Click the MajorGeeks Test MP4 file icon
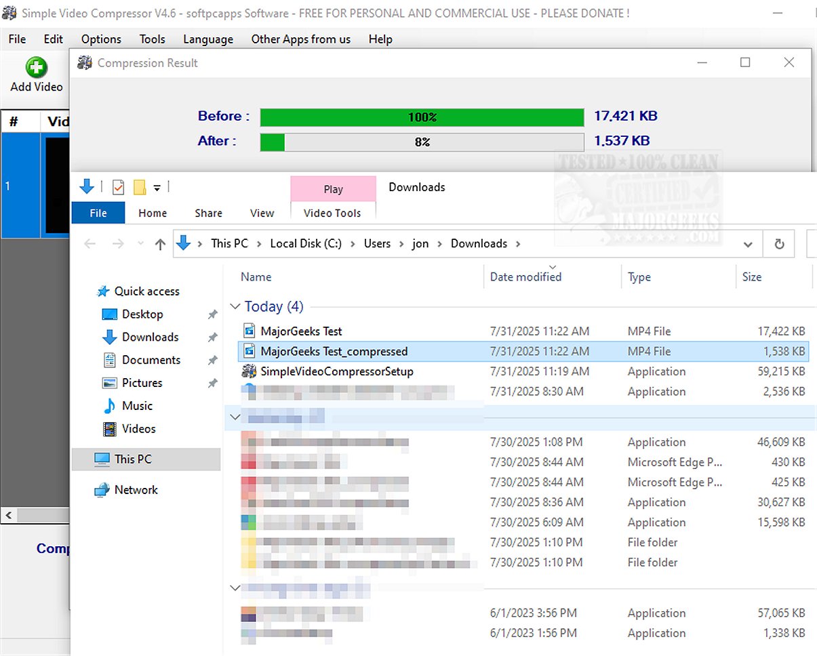This screenshot has height=656, width=817. [248, 331]
